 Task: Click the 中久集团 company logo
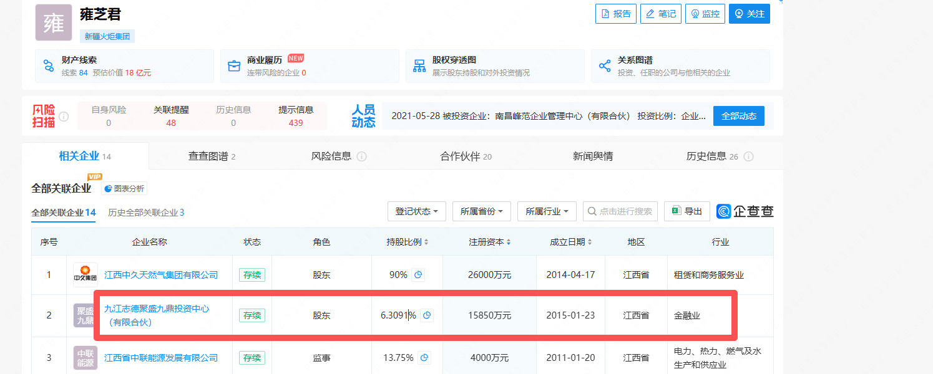(85, 275)
